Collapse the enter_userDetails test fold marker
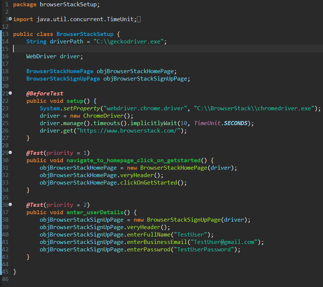 (10, 205)
